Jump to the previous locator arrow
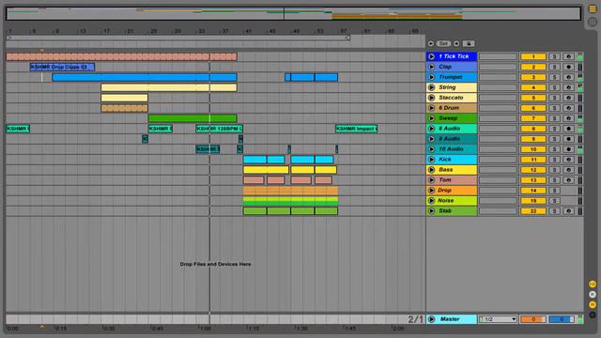This screenshot has height=338, width=601. pyautogui.click(x=431, y=43)
